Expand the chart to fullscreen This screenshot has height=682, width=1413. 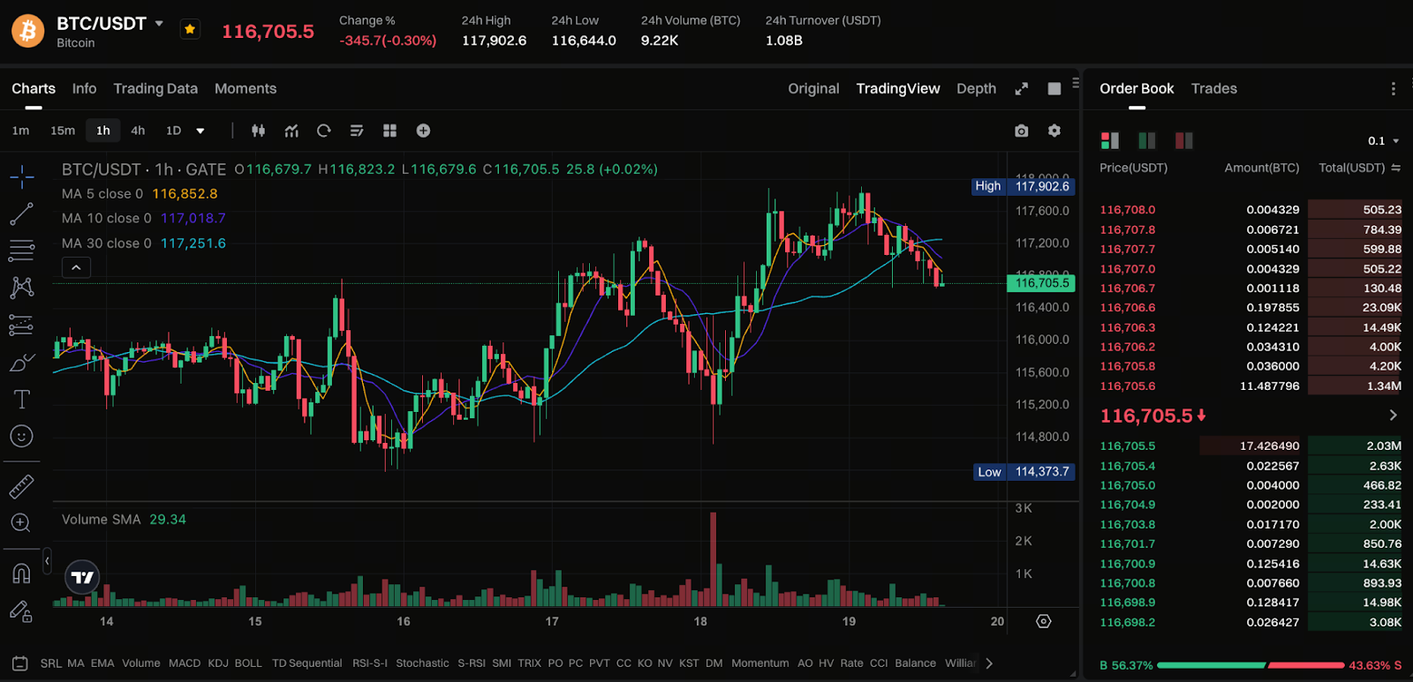(x=1022, y=88)
